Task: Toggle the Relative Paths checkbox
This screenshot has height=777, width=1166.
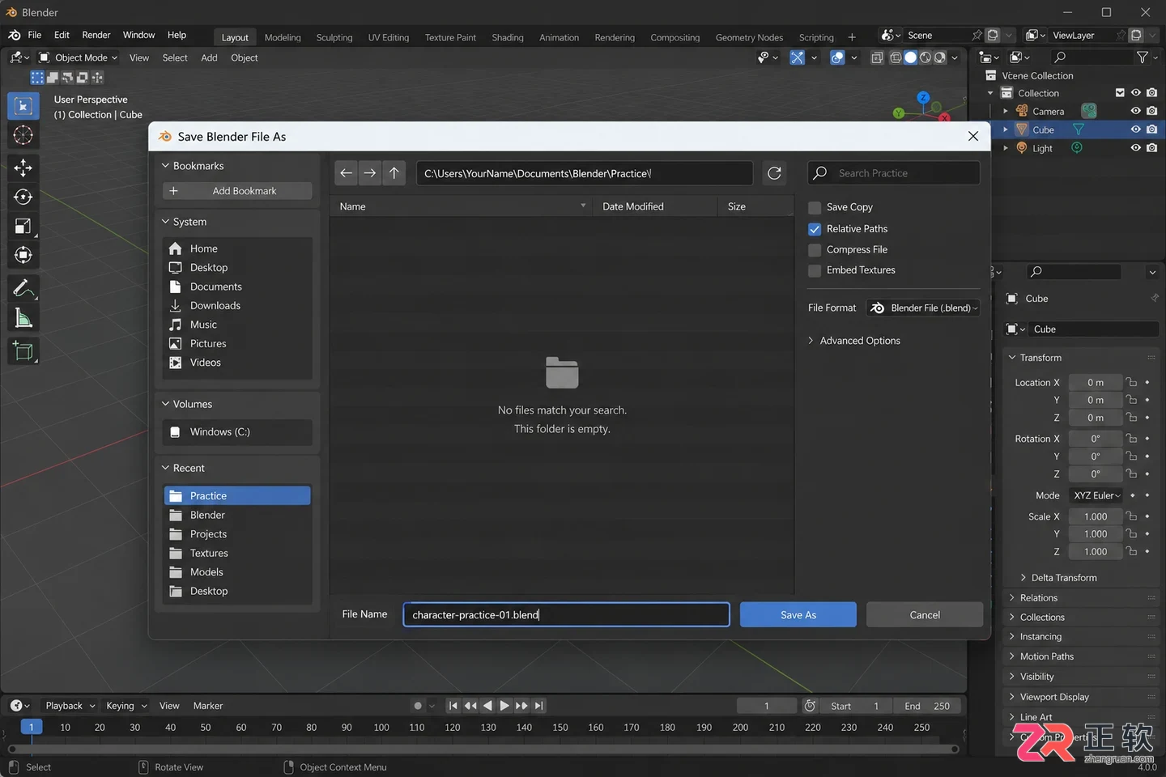Action: (815, 229)
